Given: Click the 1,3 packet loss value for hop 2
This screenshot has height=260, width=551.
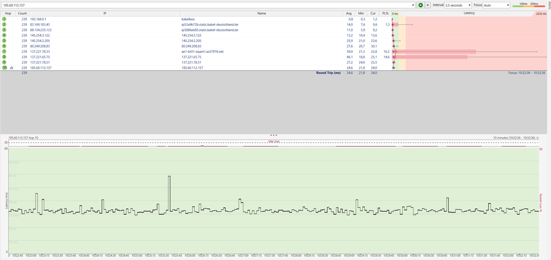Looking at the screenshot, I should coord(387,25).
